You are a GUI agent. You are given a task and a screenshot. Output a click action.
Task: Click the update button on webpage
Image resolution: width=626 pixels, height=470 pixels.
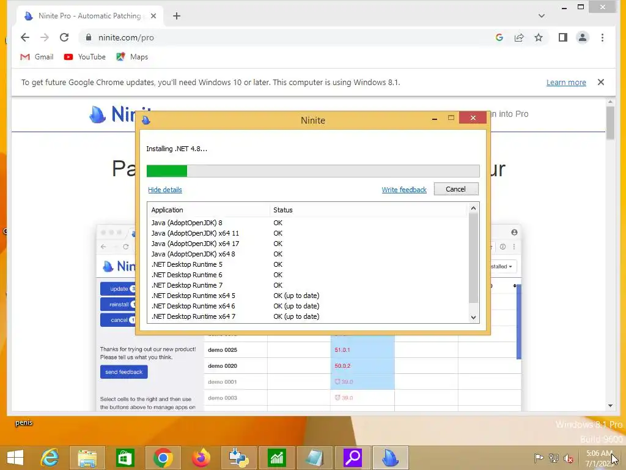118,289
